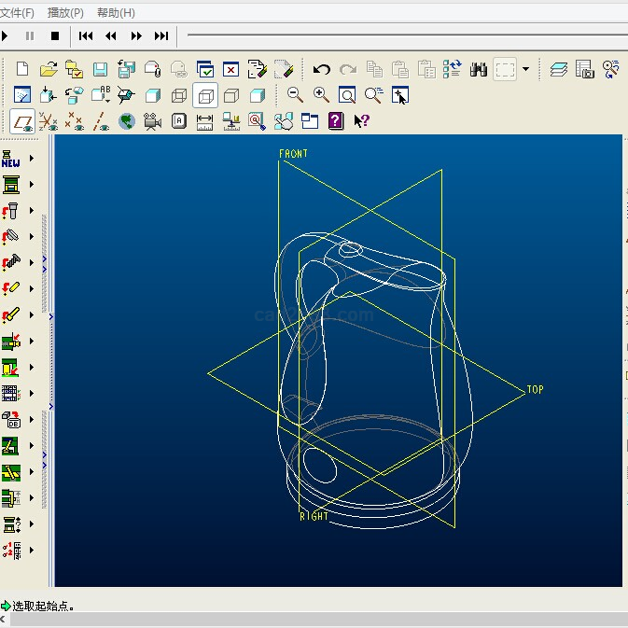This screenshot has width=628, height=628.
Task: Click the binoculars Find icon
Action: (x=479, y=69)
